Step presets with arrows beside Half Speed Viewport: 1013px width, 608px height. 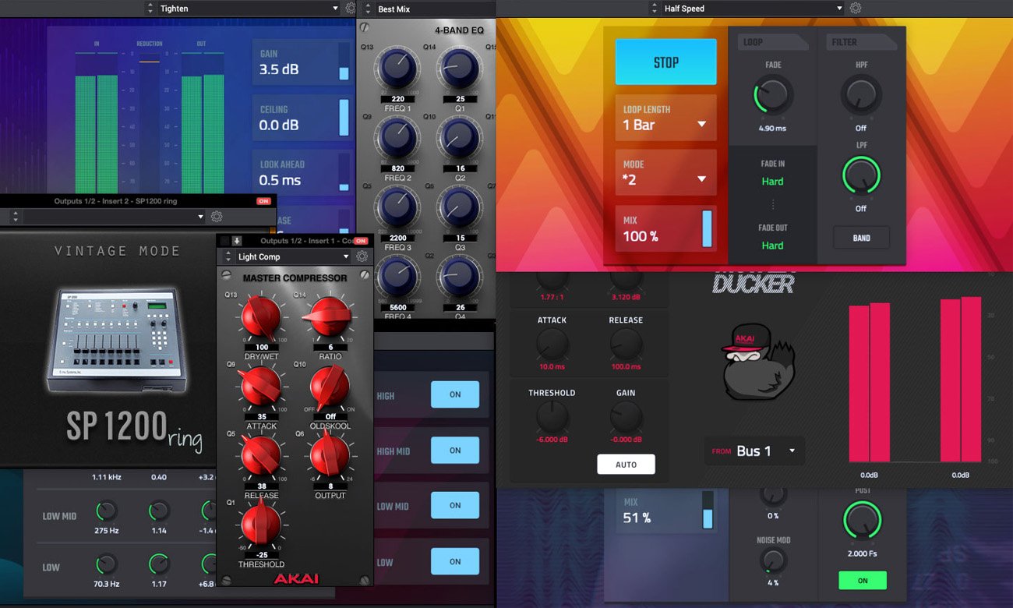(655, 9)
